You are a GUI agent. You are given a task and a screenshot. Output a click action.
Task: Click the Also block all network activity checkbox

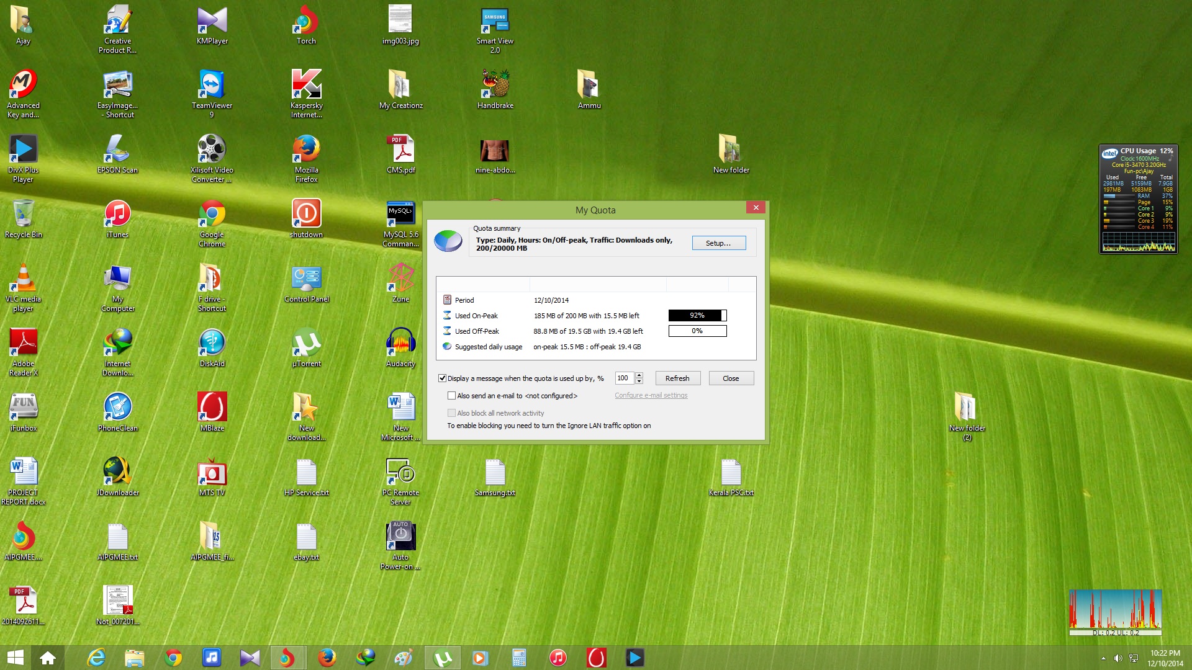click(x=451, y=413)
